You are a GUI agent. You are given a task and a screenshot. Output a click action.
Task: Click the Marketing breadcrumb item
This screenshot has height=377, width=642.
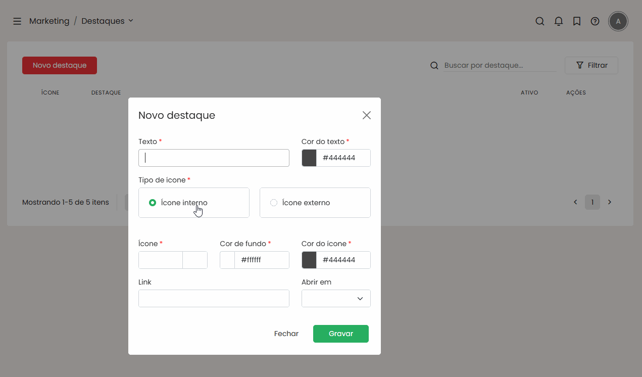(49, 21)
